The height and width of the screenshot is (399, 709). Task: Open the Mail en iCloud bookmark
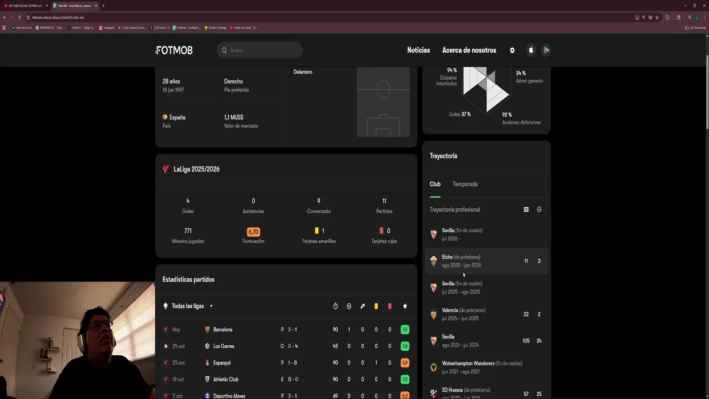click(22, 27)
